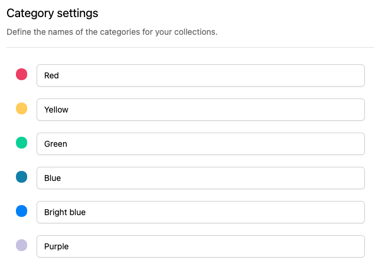The height and width of the screenshot is (267, 382).
Task: Edit the Yellow category name field
Action: tap(200, 110)
